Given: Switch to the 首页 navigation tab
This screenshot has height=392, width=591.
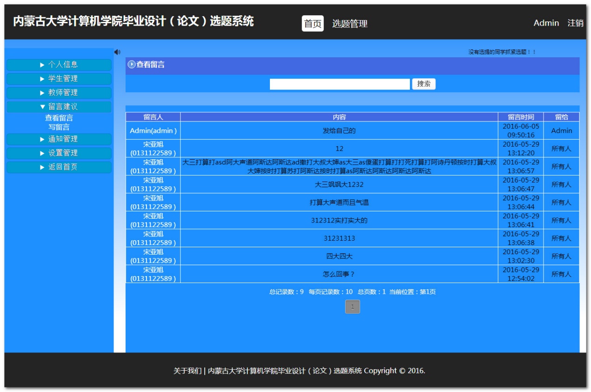Looking at the screenshot, I should (x=313, y=24).
